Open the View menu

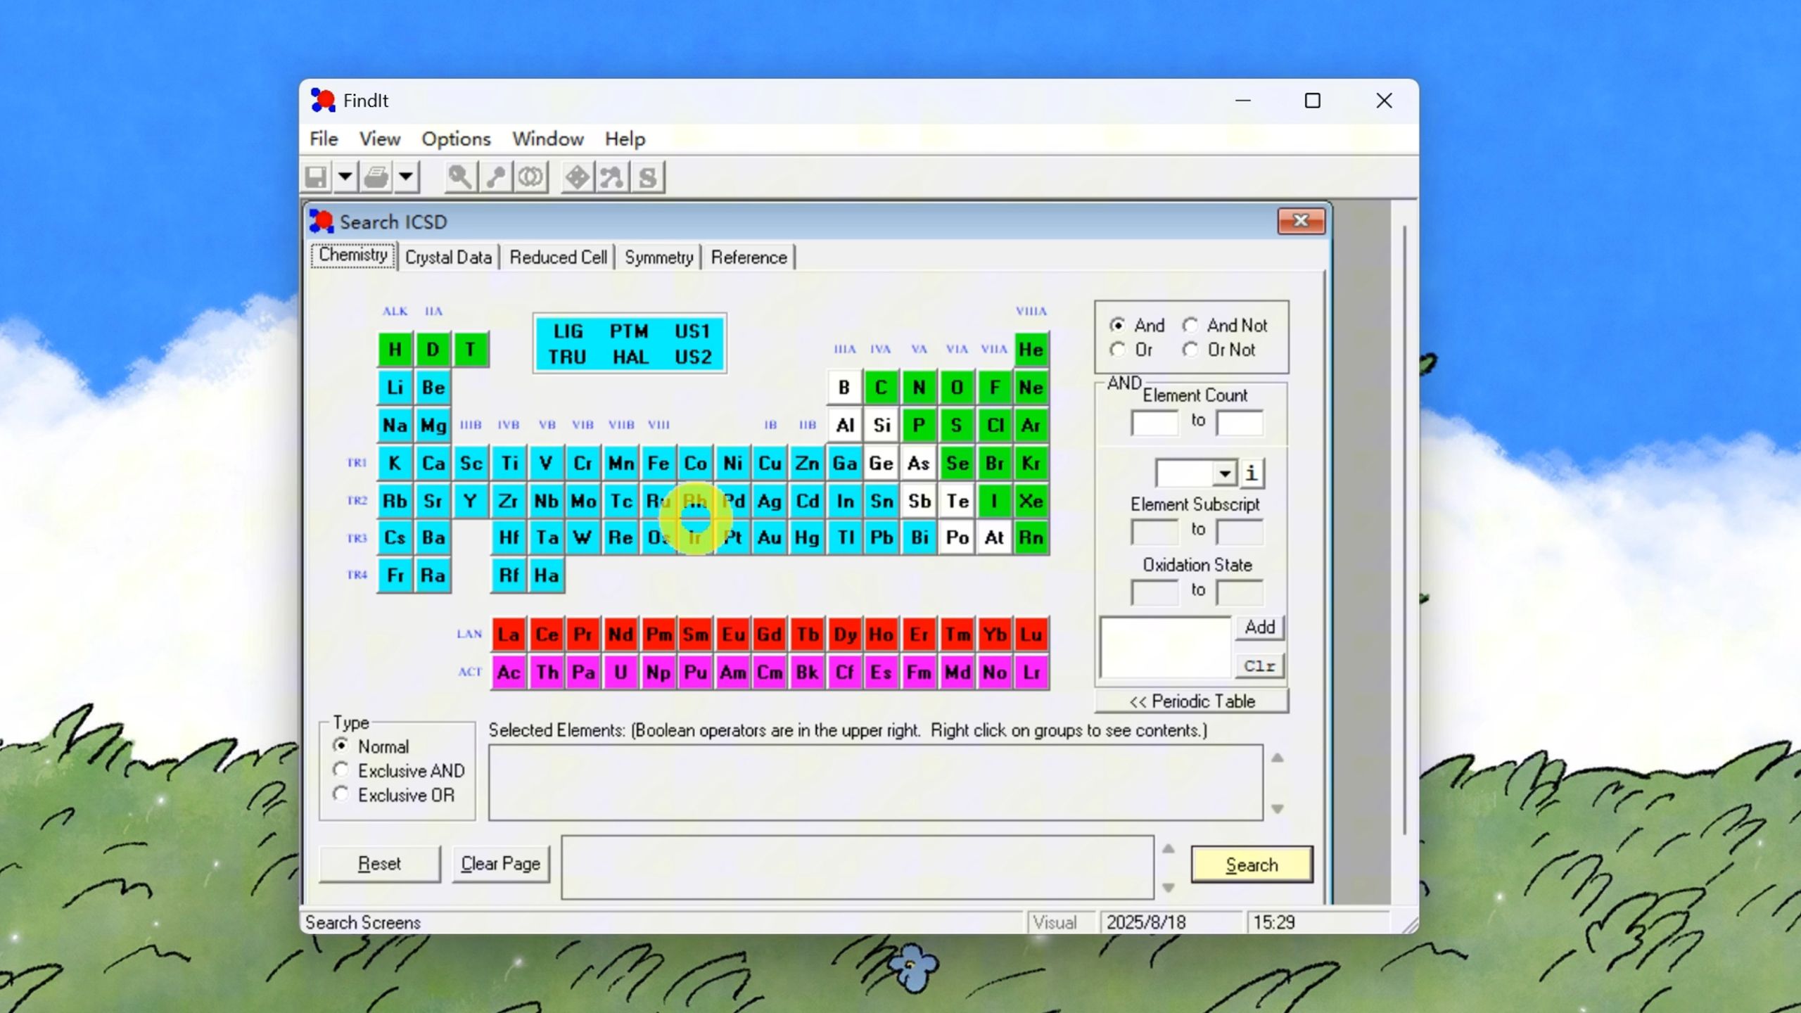(380, 139)
